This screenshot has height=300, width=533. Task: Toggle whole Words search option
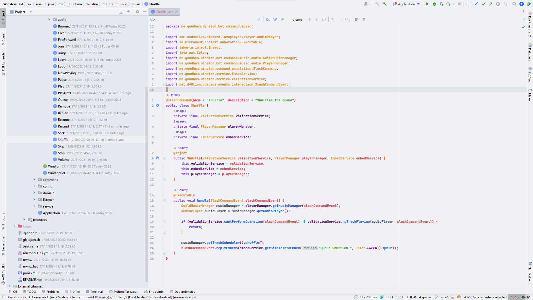pos(275,19)
